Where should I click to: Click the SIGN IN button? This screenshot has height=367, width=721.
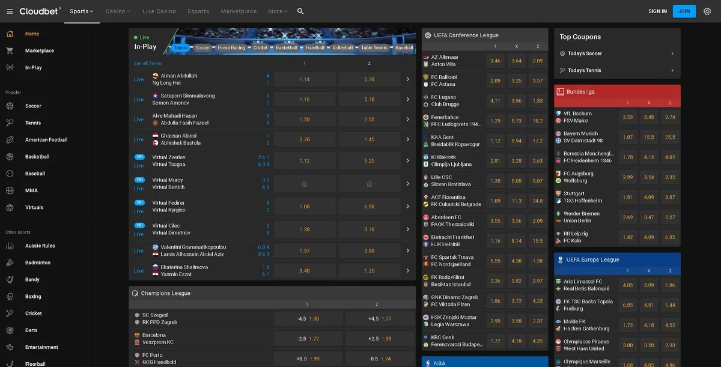tap(657, 11)
